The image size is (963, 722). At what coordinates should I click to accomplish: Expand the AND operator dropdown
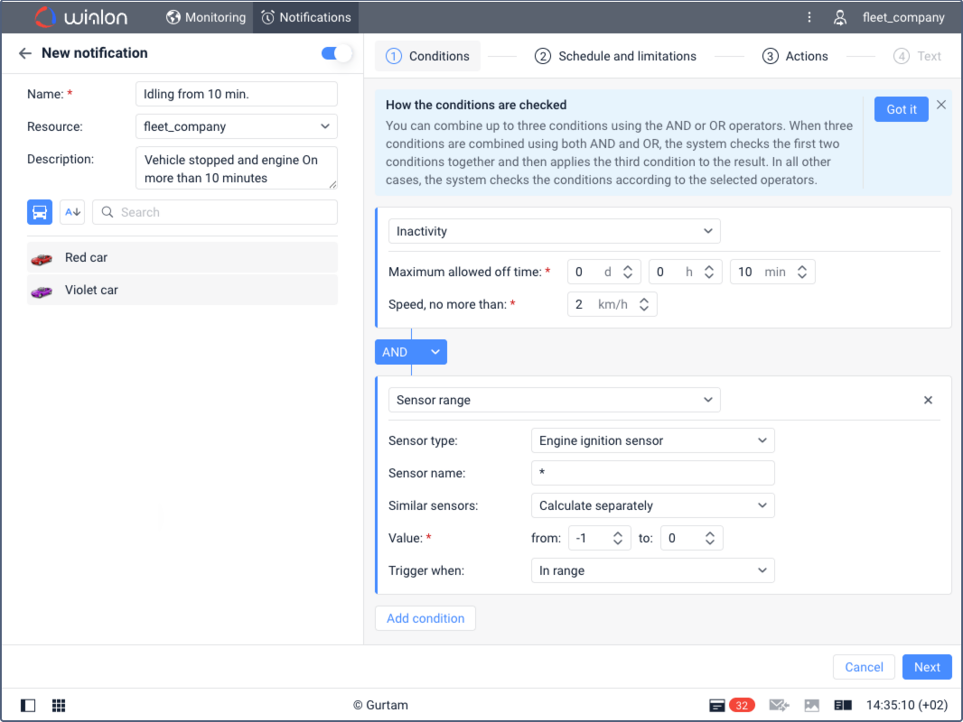click(435, 352)
